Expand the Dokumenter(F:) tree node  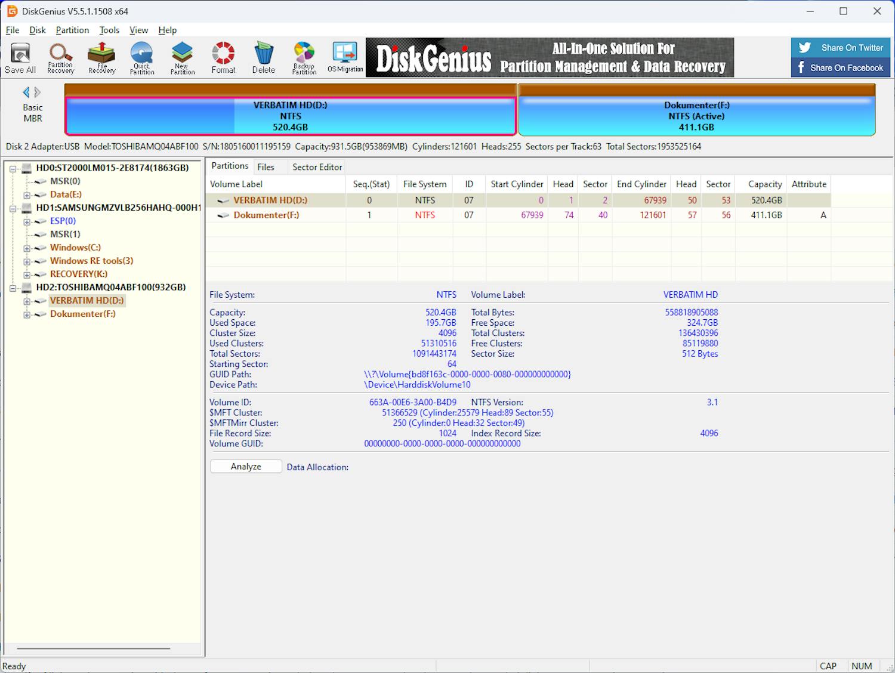(x=27, y=315)
